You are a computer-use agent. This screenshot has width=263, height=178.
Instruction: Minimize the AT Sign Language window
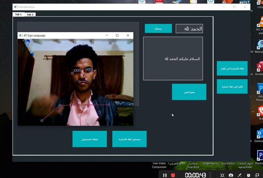point(107,35)
